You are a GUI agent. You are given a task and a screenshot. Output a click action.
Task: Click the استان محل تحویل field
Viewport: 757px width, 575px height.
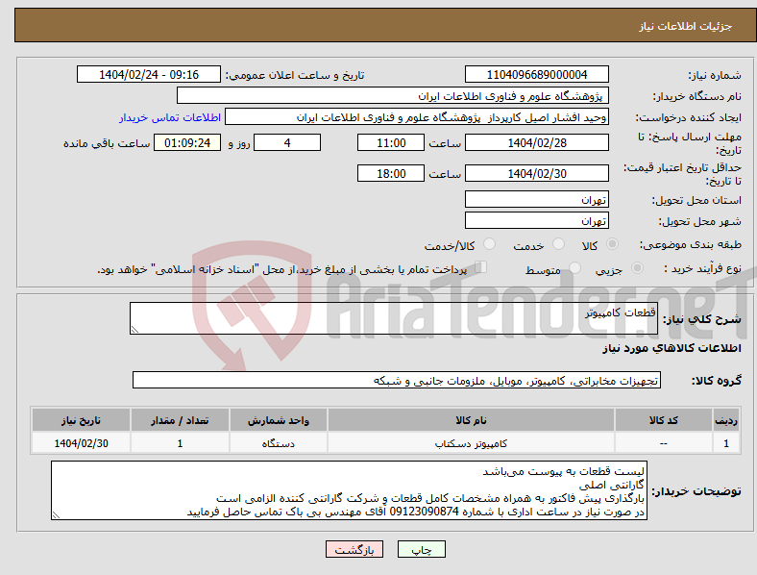(x=536, y=199)
